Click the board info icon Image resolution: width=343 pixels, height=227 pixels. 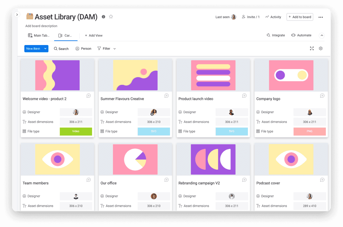pyautogui.click(x=104, y=17)
